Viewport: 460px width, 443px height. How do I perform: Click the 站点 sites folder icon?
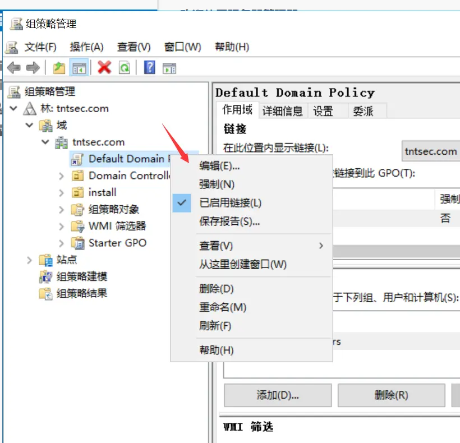pyautogui.click(x=45, y=260)
